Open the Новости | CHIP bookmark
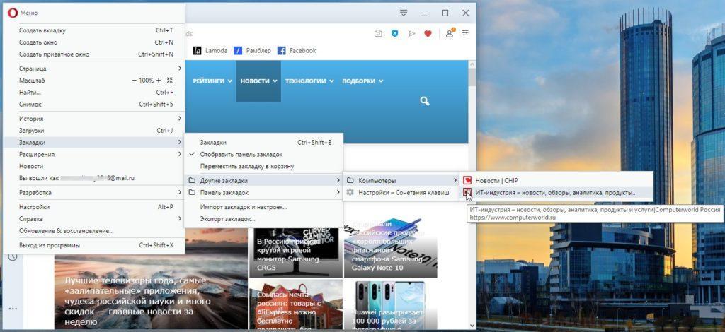This screenshot has width=725, height=332. 556,180
